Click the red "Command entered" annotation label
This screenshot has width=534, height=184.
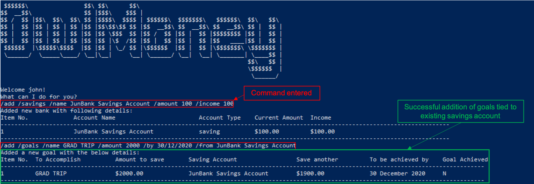point(281,93)
